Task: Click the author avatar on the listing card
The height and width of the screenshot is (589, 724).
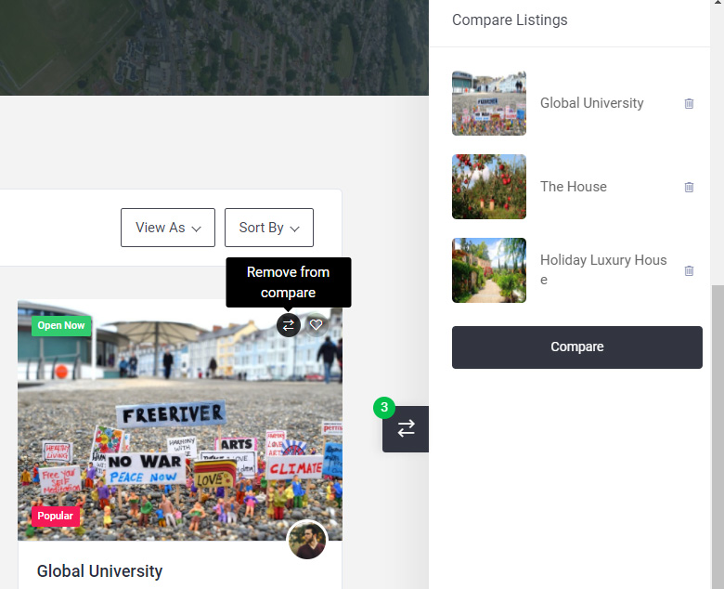Action: point(307,541)
